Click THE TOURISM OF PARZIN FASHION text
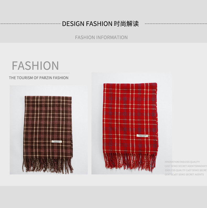Image resolution: width=207 pixels, height=208 pixels. tap(39, 78)
